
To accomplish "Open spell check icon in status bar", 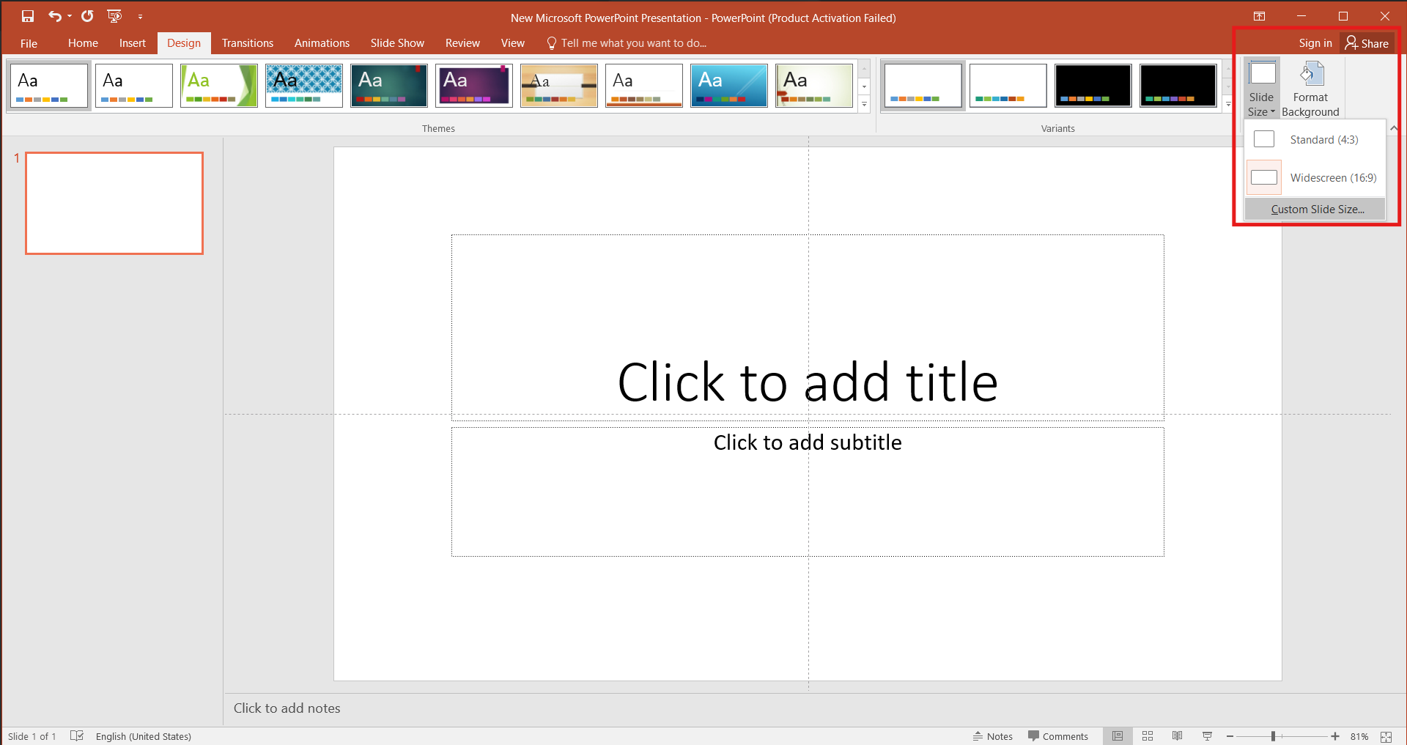I will [76, 736].
